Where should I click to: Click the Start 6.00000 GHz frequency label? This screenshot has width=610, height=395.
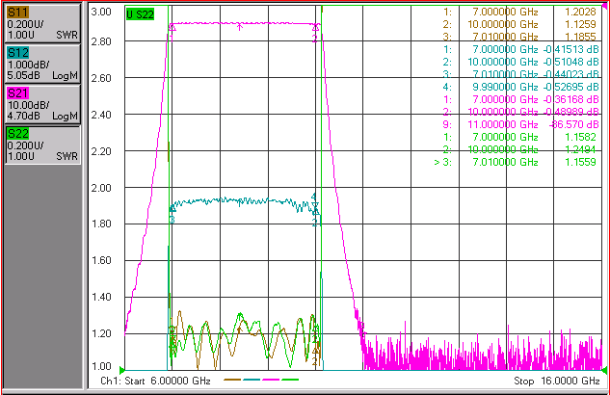point(168,381)
